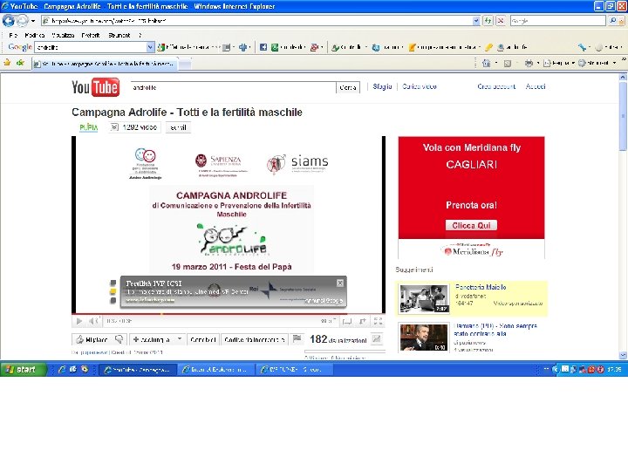Click the Crea account link
Viewport: 628px width, 471px height.
point(496,86)
